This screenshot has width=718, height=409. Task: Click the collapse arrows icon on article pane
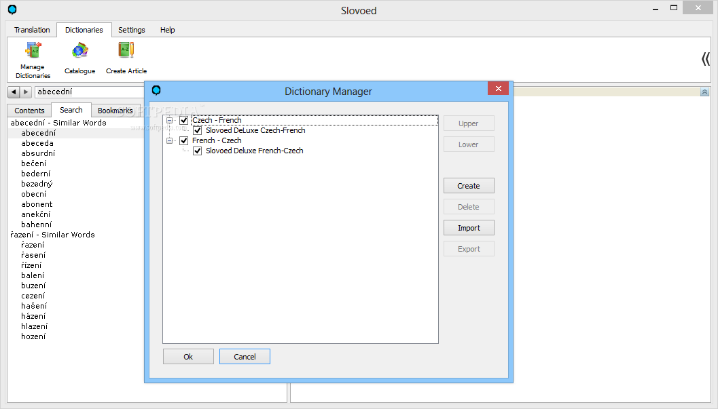(704, 92)
